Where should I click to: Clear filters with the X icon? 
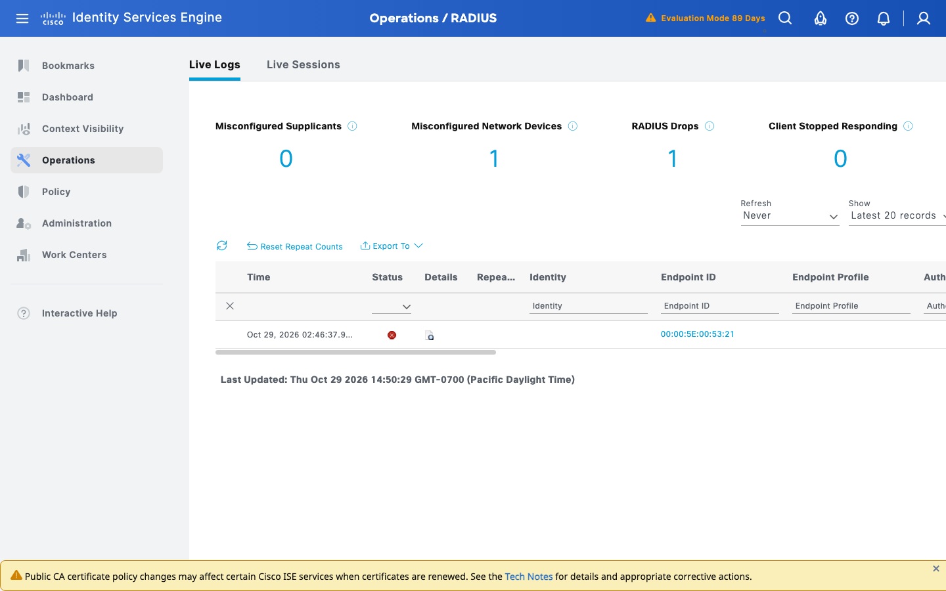[x=230, y=306]
